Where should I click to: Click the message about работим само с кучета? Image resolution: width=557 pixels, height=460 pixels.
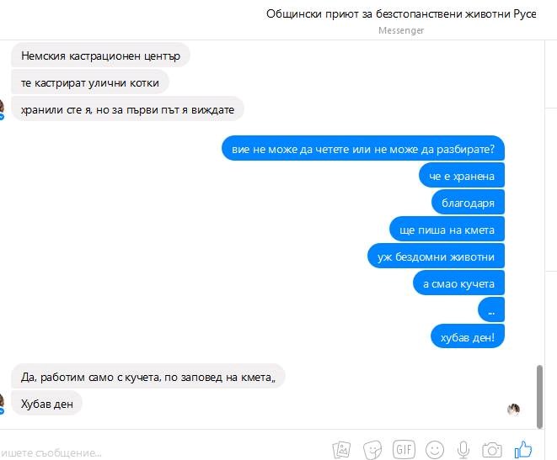tap(148, 377)
